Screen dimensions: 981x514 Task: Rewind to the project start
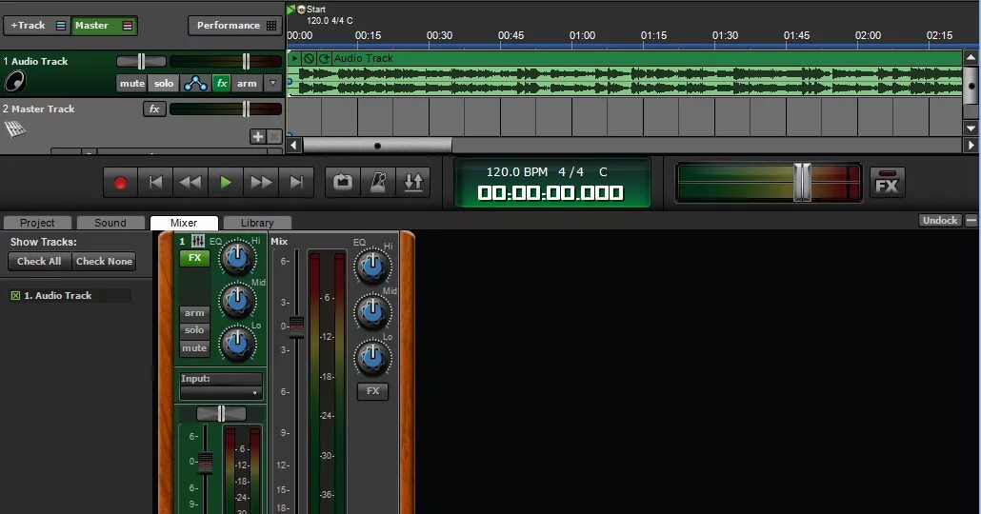pos(156,183)
